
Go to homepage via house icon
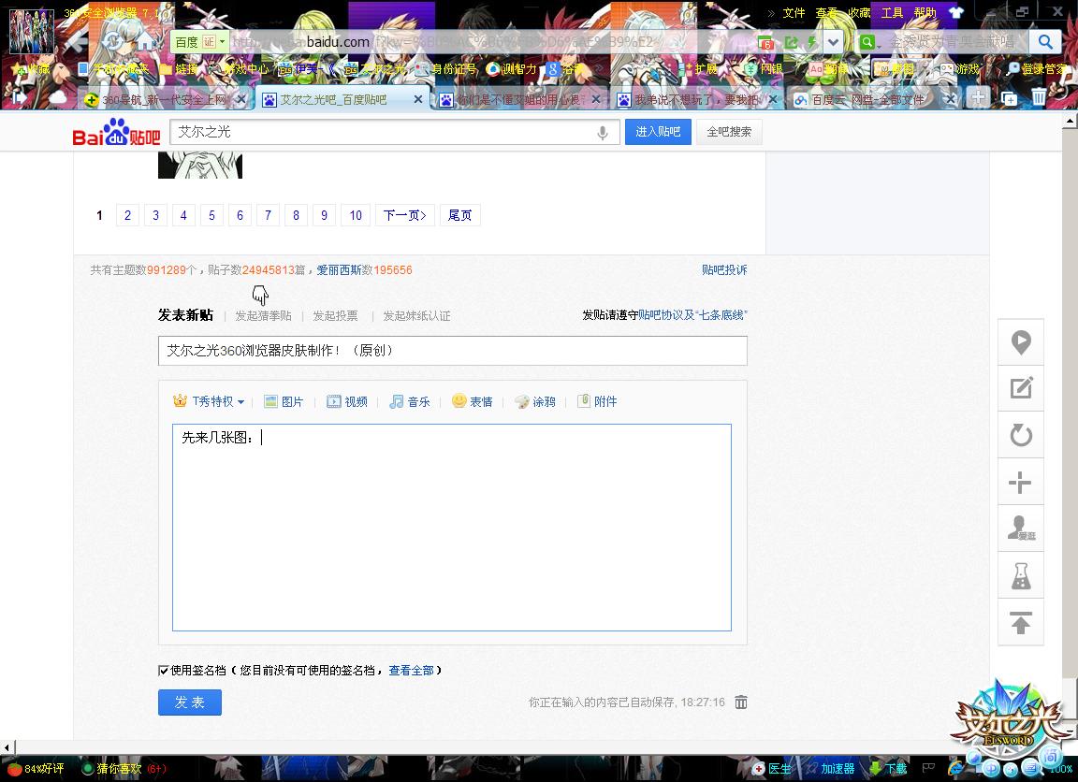(x=146, y=42)
